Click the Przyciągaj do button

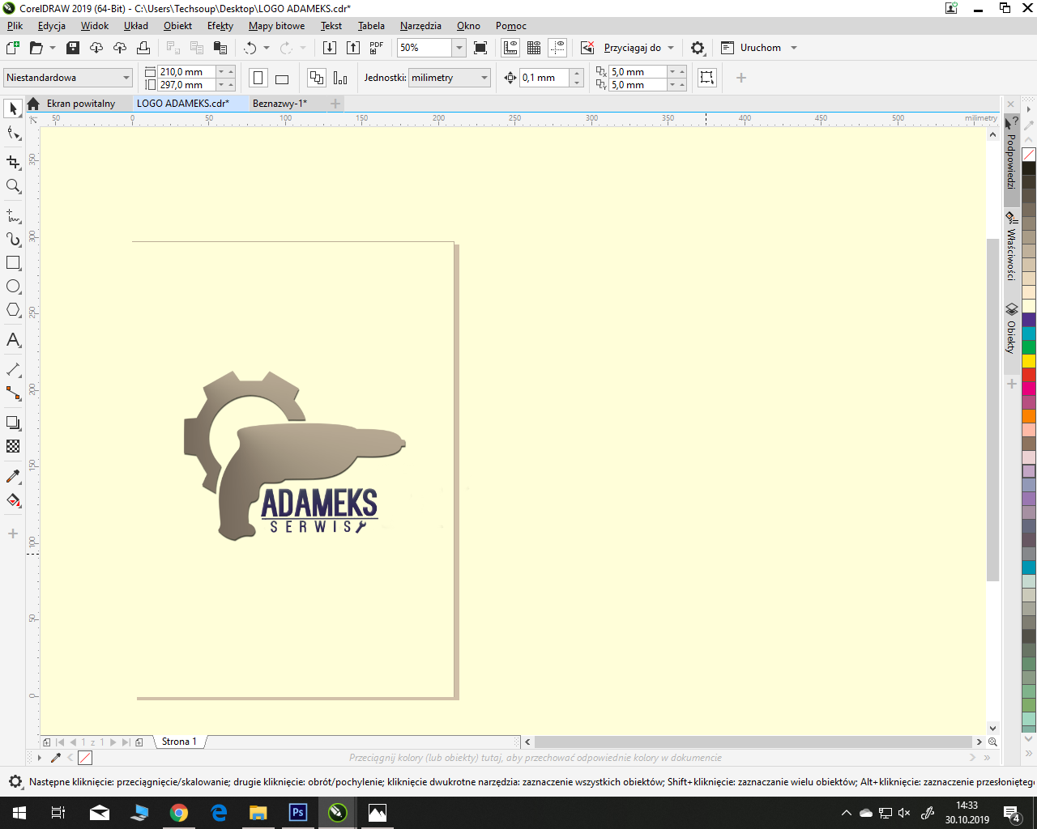[632, 48]
